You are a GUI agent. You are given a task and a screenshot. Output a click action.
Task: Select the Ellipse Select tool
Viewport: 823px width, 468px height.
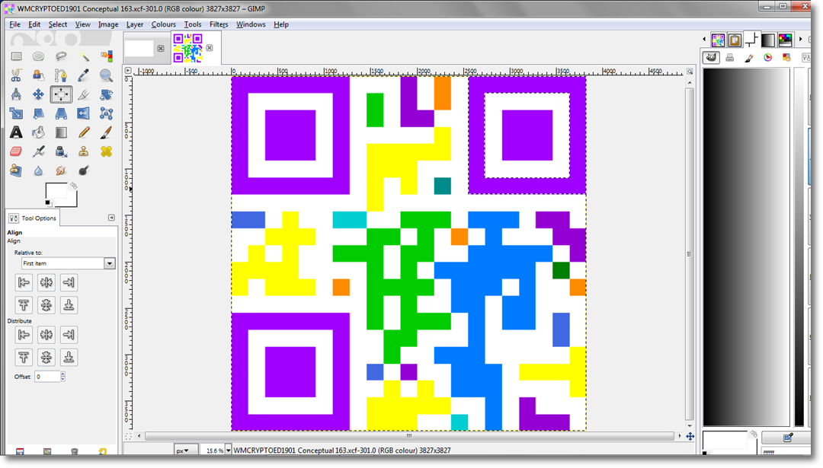point(38,56)
